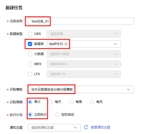The height and width of the screenshot is (134, 148).
Task: Uncheck the 数据库 checkbox
Action: tap(30, 44)
